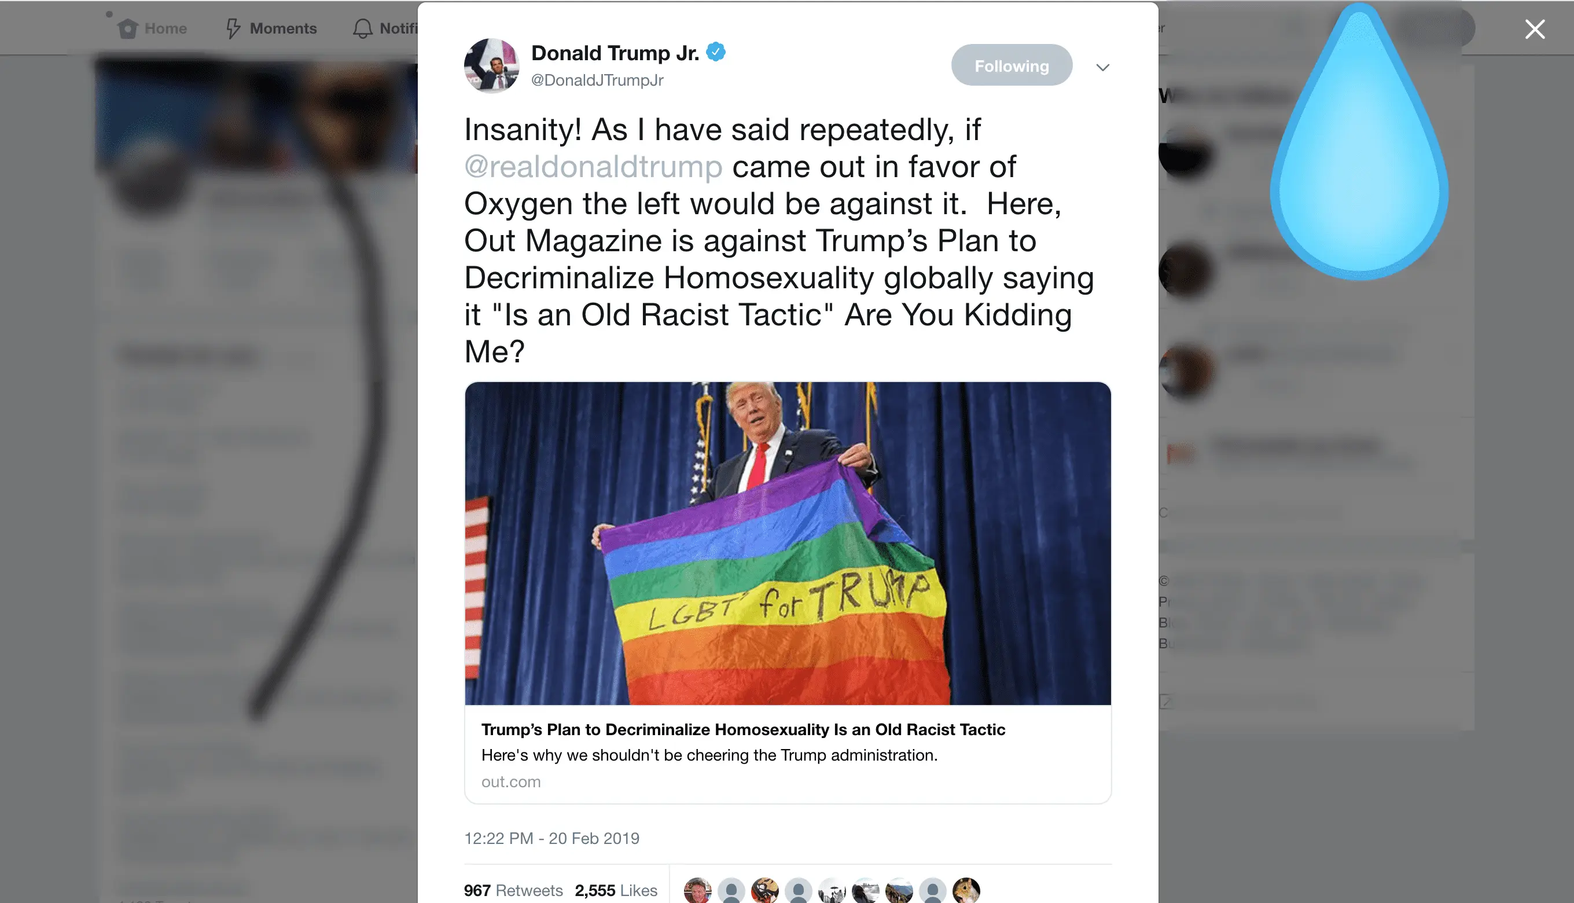This screenshot has width=1574, height=903.
Task: Open Moments via the lightning bolt icon
Action: (233, 28)
